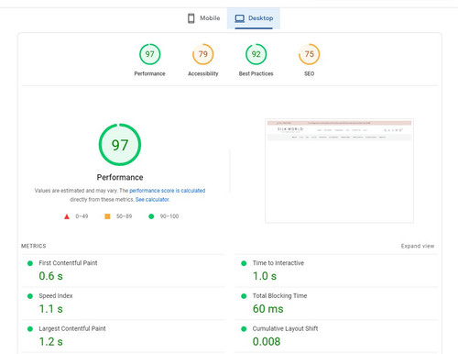Select the Desktop tab
The width and height of the screenshot is (458, 354).
click(254, 18)
